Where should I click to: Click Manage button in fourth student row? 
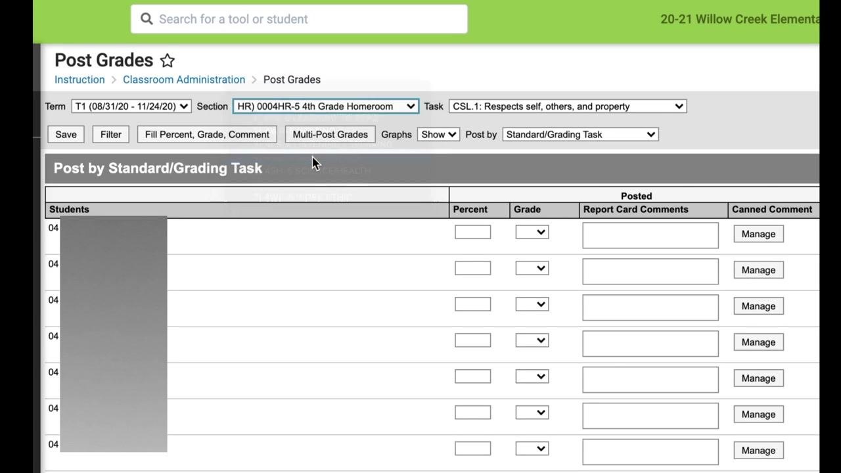[758, 342]
